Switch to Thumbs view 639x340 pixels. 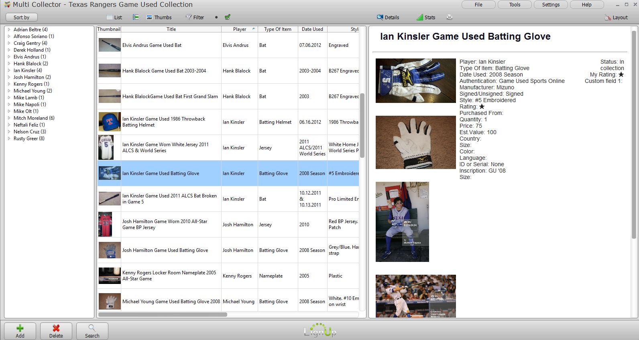point(159,17)
